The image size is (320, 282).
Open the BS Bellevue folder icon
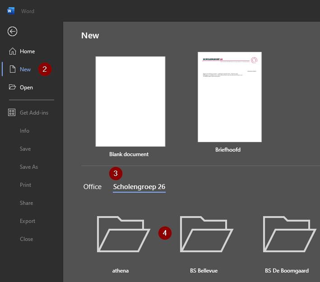(207, 234)
